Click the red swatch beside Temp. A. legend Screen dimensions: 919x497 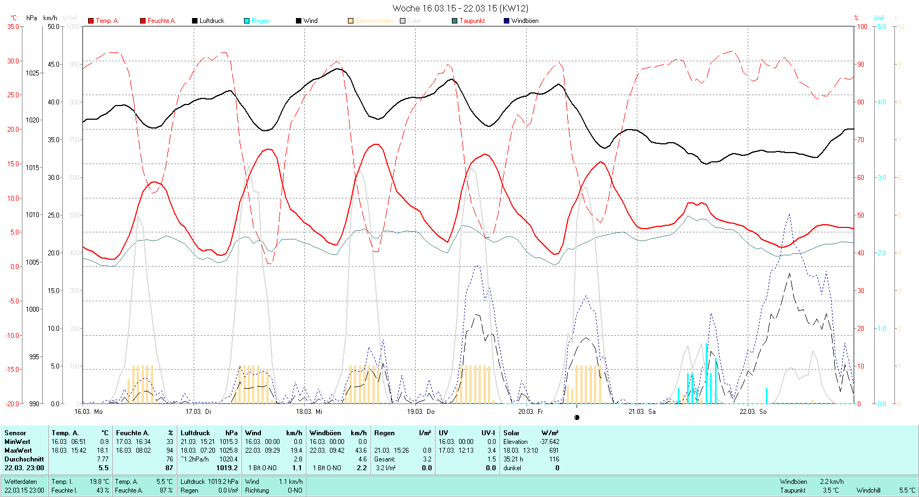click(x=91, y=21)
